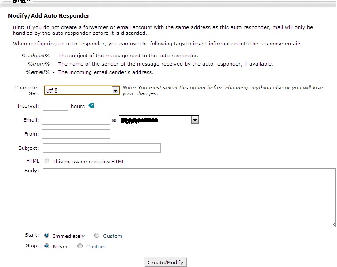
Task: Click the 'This message contains HTML.' label
Action: point(89,162)
